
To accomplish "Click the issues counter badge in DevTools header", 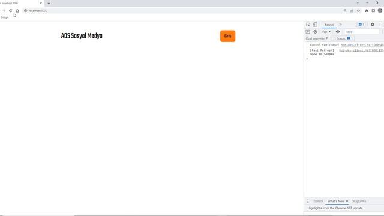I will (361, 25).
